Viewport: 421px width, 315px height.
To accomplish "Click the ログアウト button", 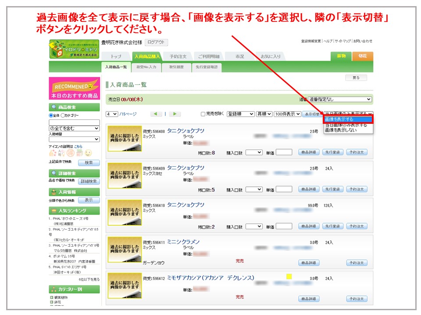I will [156, 42].
